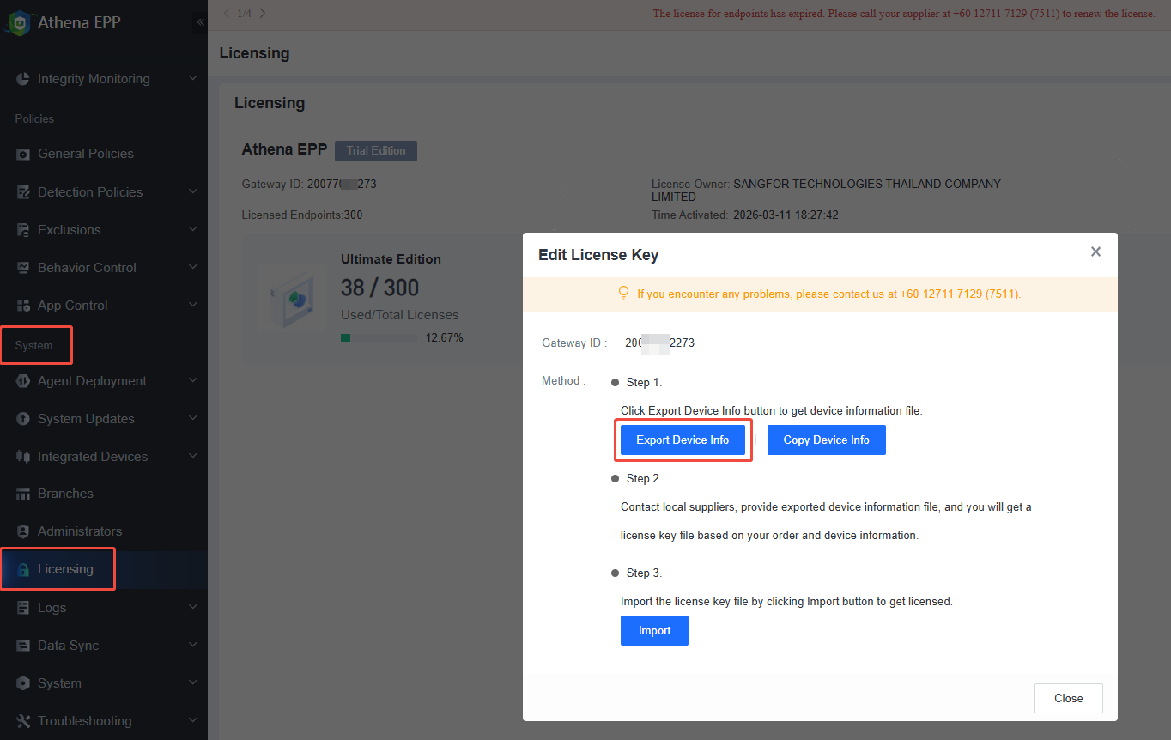Click the Logs icon
The height and width of the screenshot is (740, 1171).
point(23,608)
